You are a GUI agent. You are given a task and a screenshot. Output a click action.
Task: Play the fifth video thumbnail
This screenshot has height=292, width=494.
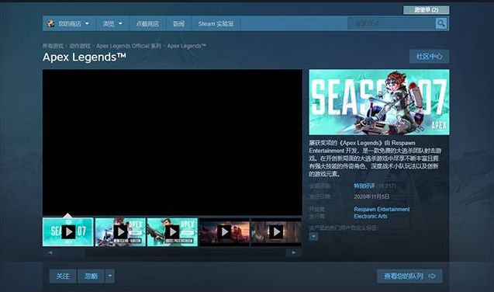[276, 231]
